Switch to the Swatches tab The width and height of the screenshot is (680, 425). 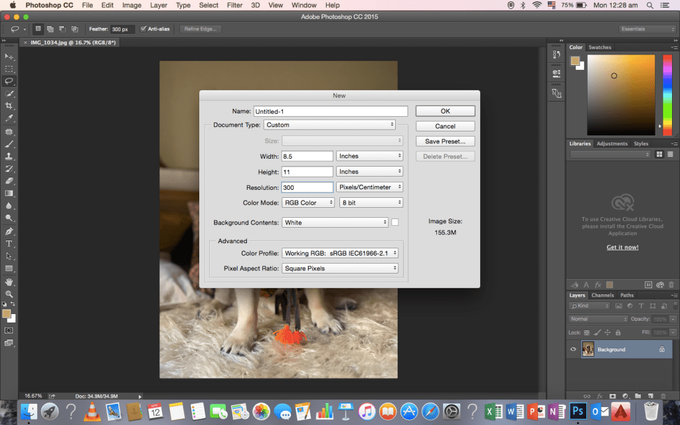coord(600,47)
